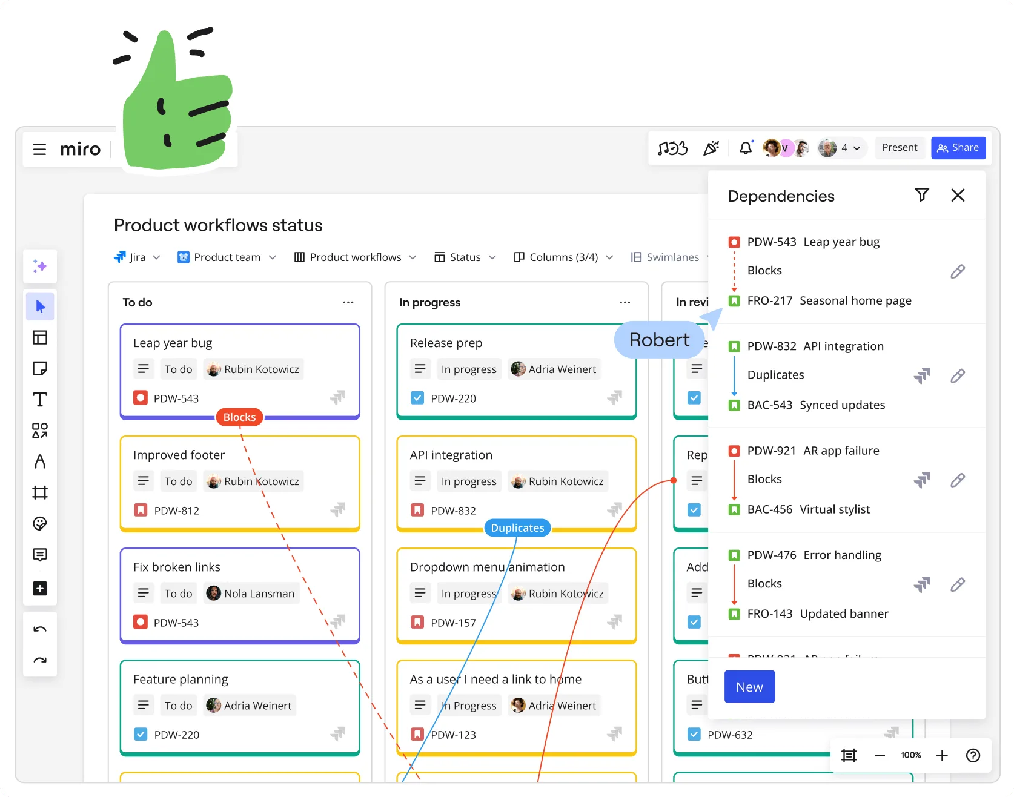The image size is (1014, 797).
Task: Open the In progress column options
Action: click(x=625, y=302)
